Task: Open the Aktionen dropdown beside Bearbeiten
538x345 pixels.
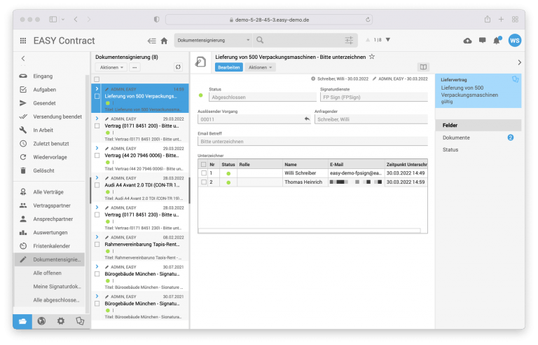Action: pyautogui.click(x=260, y=67)
